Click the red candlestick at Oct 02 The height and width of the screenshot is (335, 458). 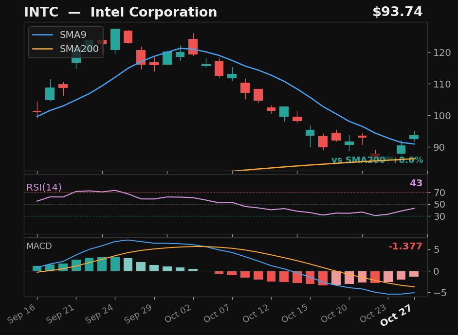click(x=193, y=46)
